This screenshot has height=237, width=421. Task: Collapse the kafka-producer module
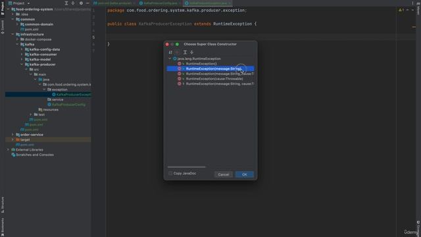pyautogui.click(x=22, y=65)
